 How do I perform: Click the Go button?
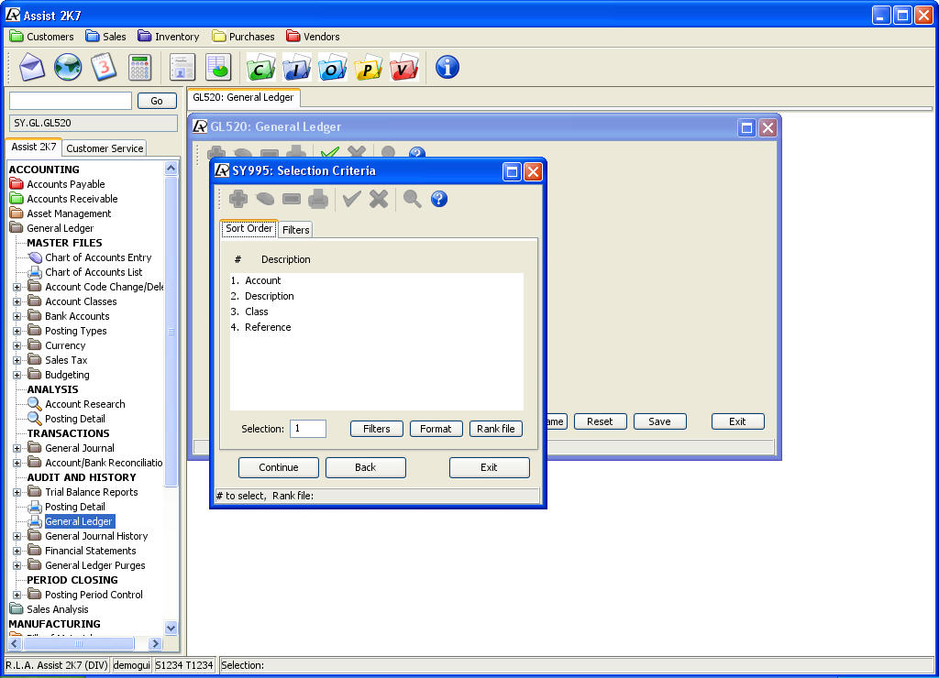(x=157, y=101)
